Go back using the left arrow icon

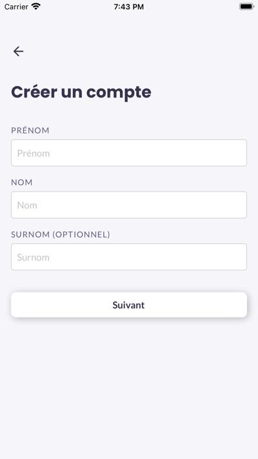pos(18,51)
